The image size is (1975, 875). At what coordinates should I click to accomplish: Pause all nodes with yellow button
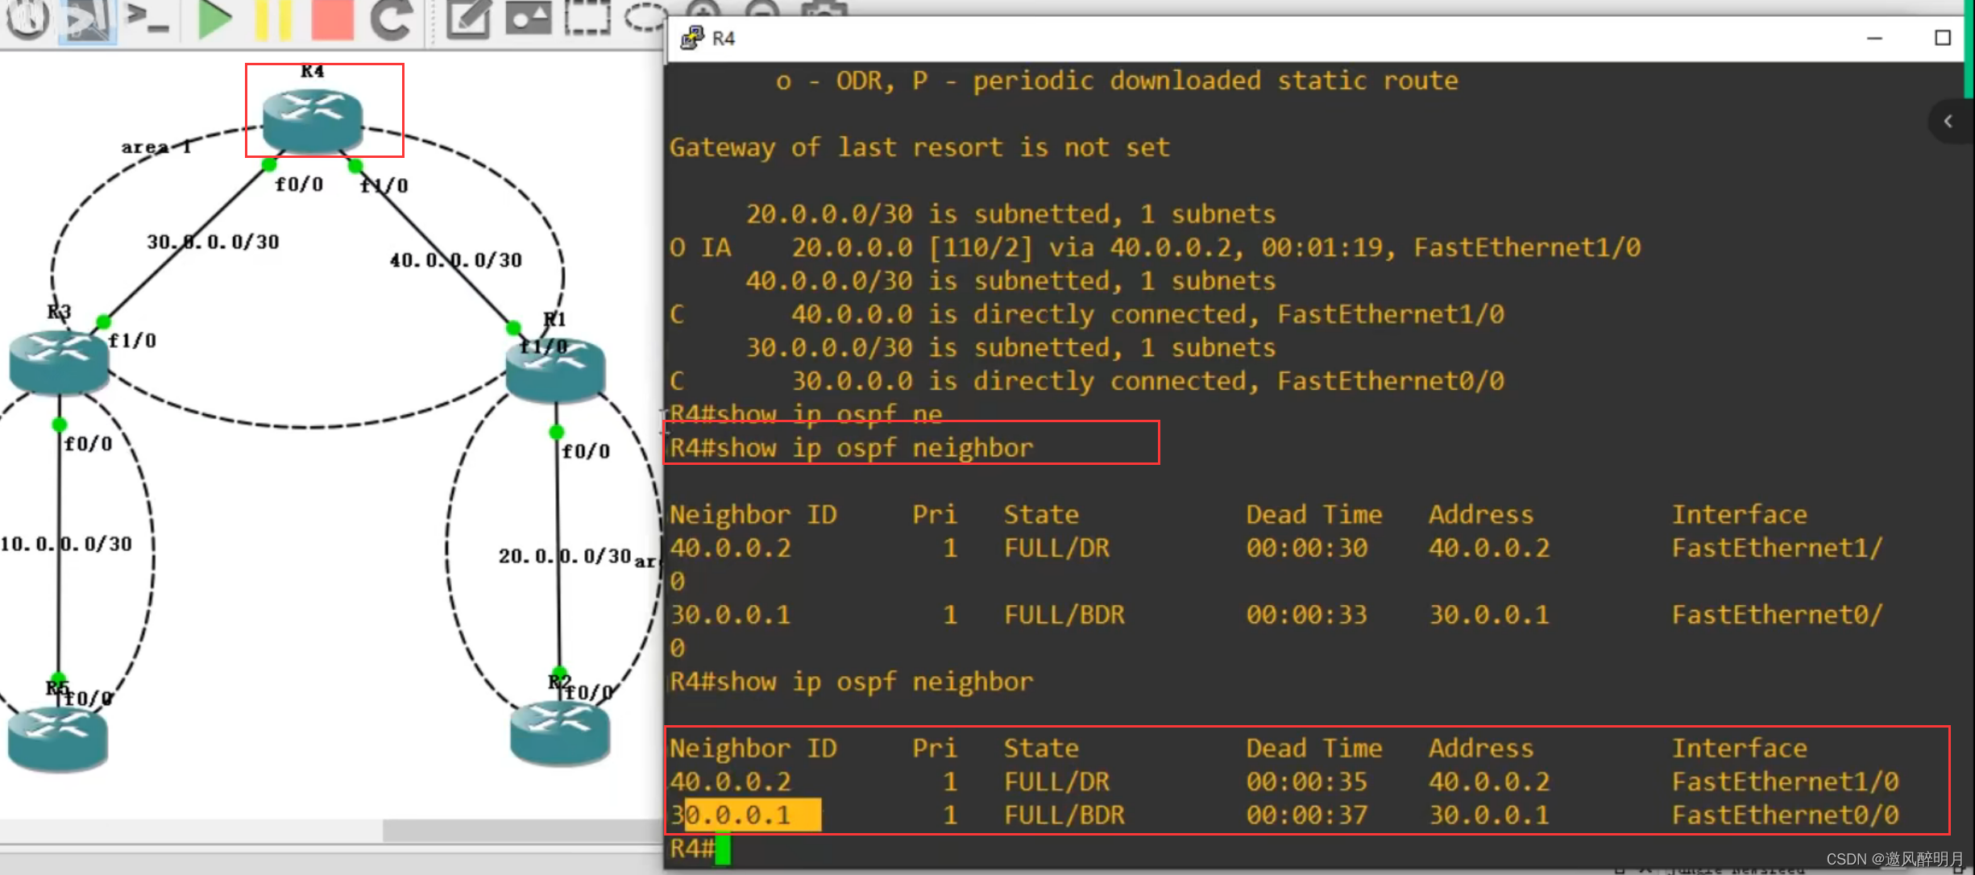(272, 19)
